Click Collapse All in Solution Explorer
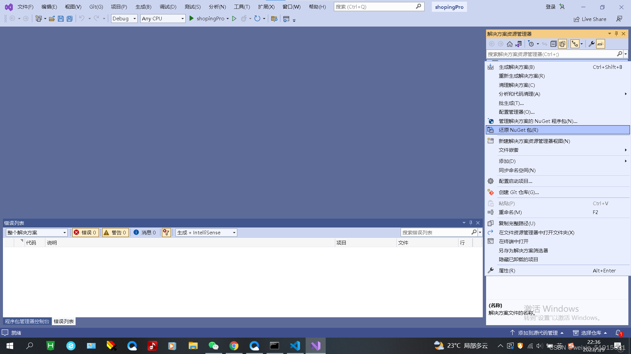The image size is (631, 354). pyautogui.click(x=553, y=44)
